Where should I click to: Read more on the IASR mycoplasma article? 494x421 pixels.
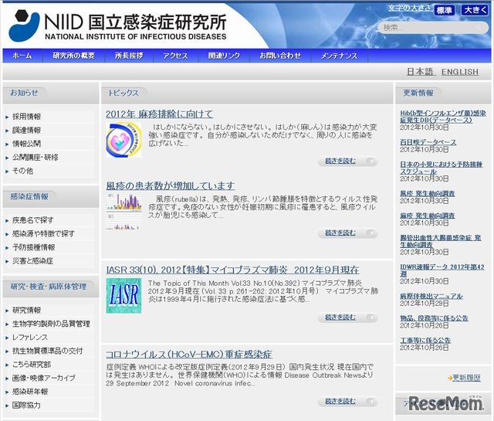point(347,317)
